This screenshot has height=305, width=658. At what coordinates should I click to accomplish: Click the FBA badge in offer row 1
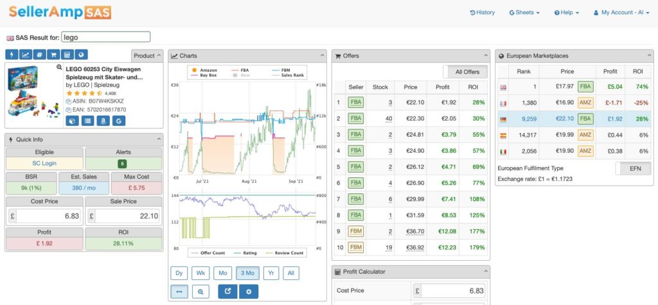tap(355, 102)
